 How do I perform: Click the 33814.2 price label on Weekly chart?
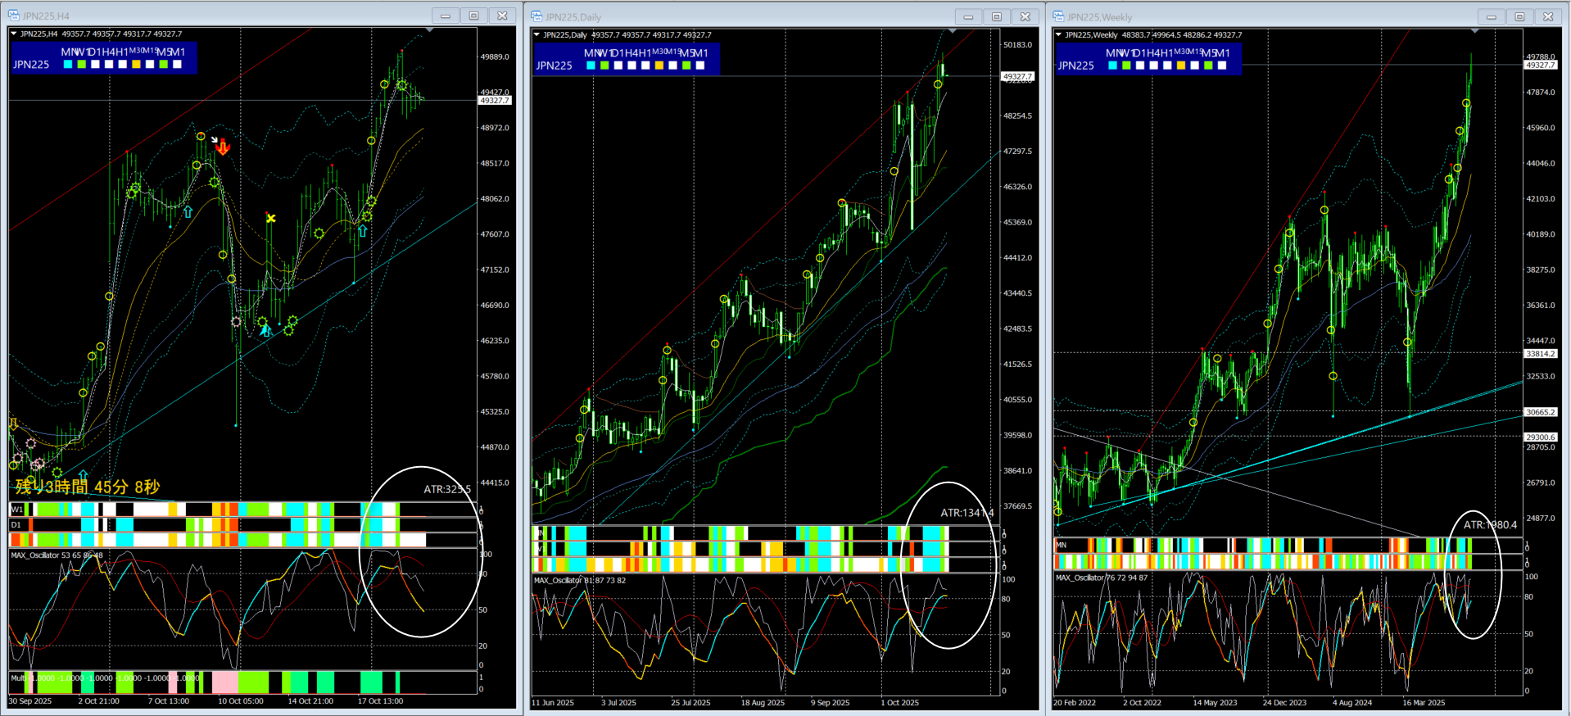[1540, 354]
